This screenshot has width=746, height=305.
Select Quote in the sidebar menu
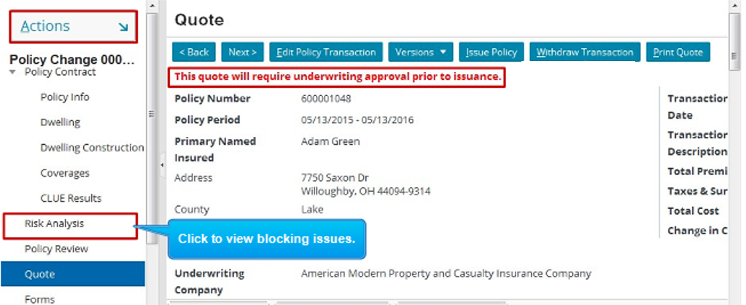39,274
